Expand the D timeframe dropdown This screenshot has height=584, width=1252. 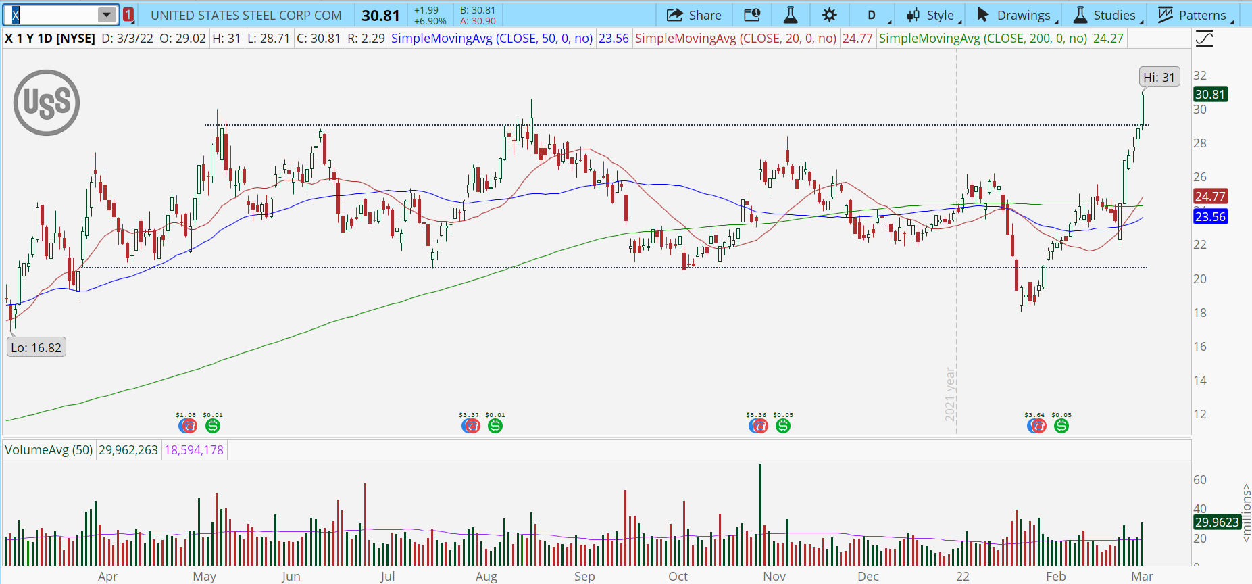(x=876, y=15)
